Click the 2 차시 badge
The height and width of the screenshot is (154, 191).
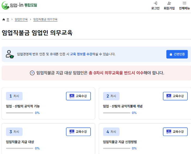(x=111, y=96)
